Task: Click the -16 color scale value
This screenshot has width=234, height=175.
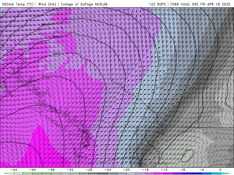Action: point(145,170)
